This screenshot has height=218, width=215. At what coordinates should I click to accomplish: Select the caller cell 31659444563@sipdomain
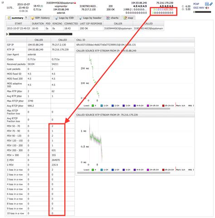click(118, 29)
